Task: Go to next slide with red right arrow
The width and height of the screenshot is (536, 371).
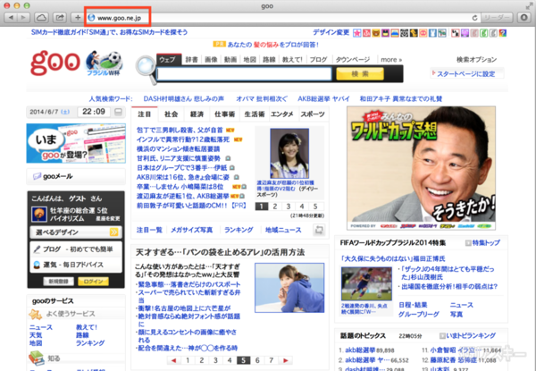Action: point(286,360)
